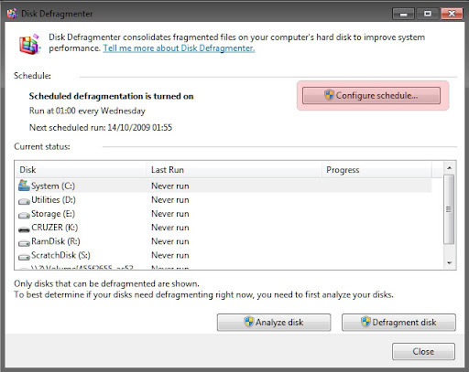This screenshot has height=372, width=469.
Task: Click Never run status for RamDisk (R:)
Action: tap(170, 241)
